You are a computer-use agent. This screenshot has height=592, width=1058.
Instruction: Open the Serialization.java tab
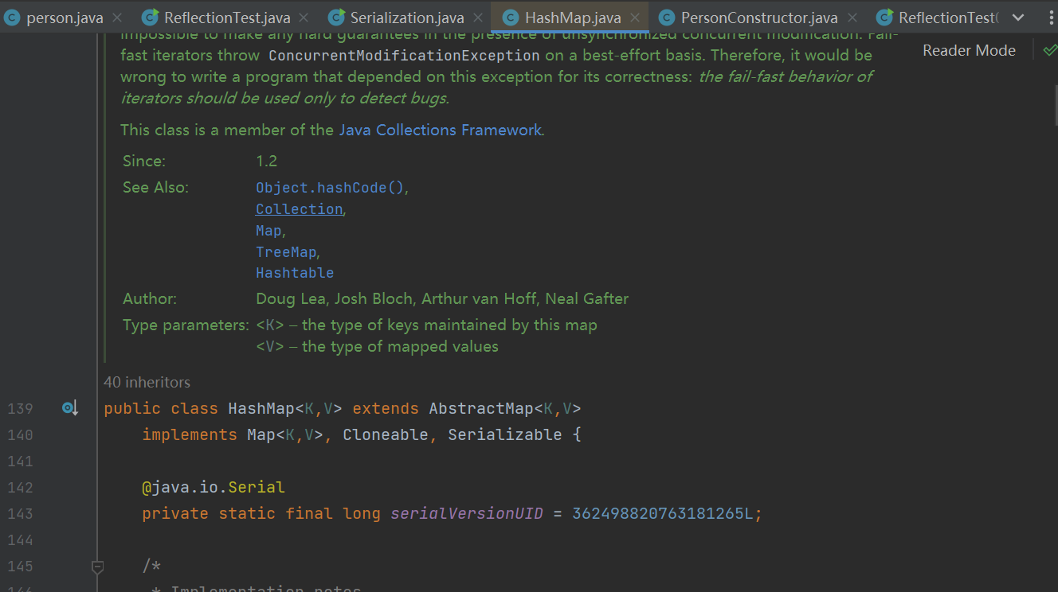point(407,18)
